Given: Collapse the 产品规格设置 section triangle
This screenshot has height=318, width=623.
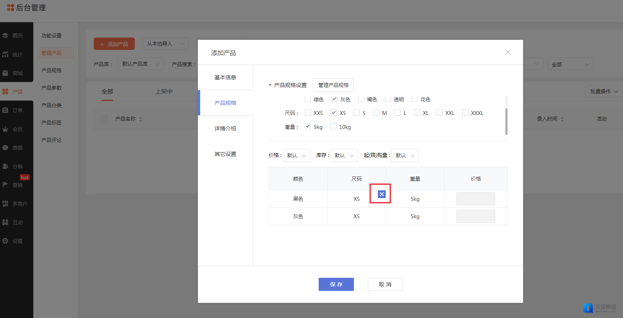Looking at the screenshot, I should click(270, 85).
